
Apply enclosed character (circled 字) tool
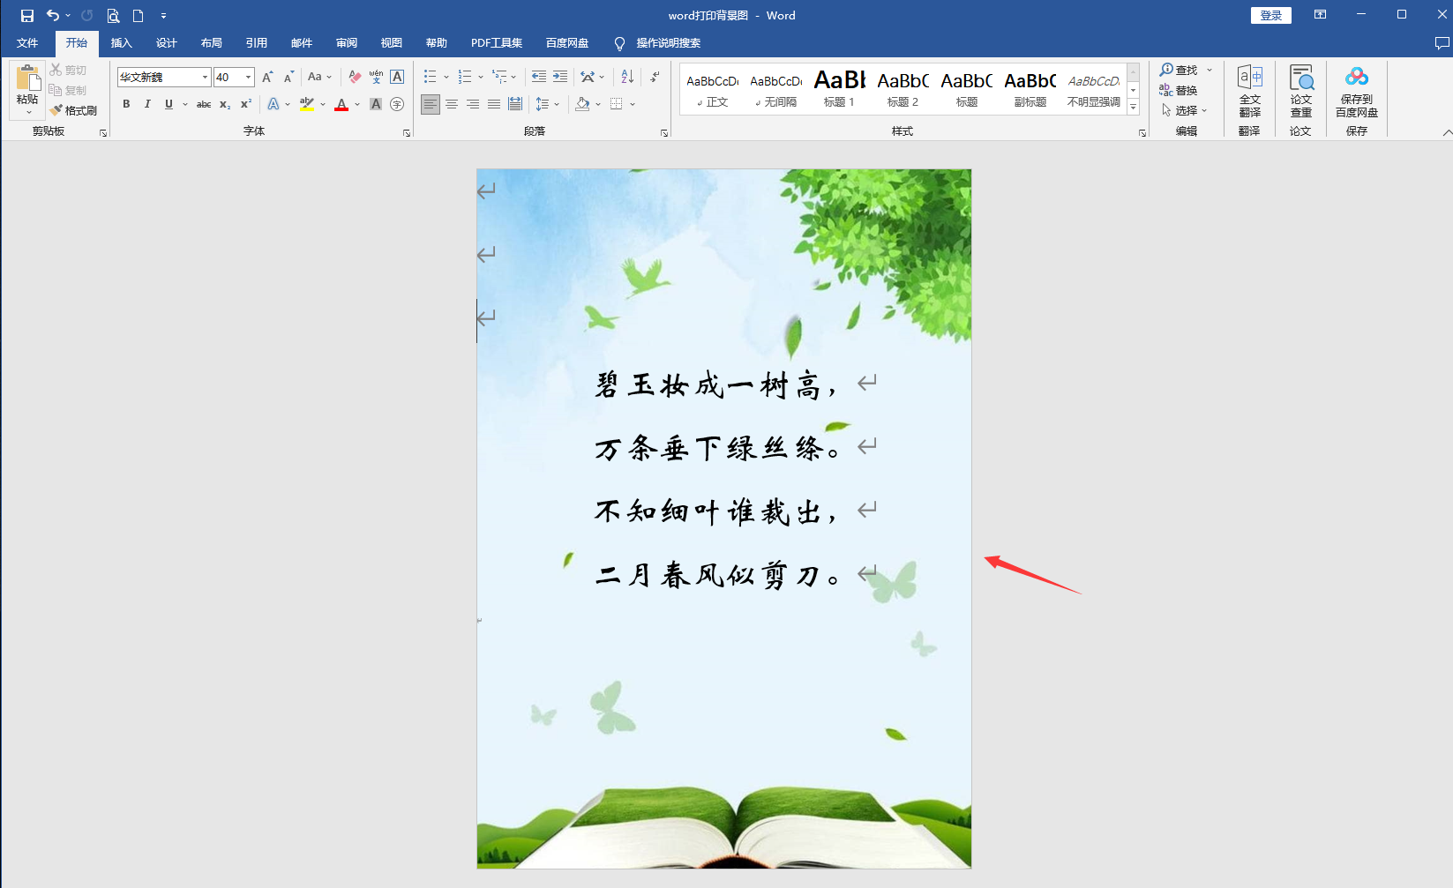(397, 104)
